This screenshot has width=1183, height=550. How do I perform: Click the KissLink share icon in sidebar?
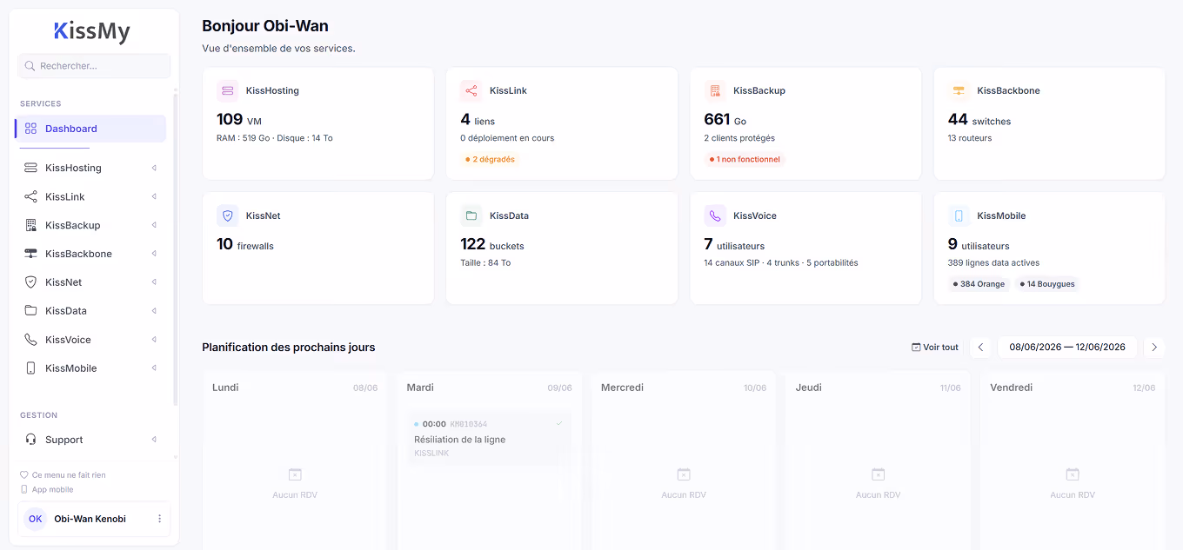pos(30,196)
